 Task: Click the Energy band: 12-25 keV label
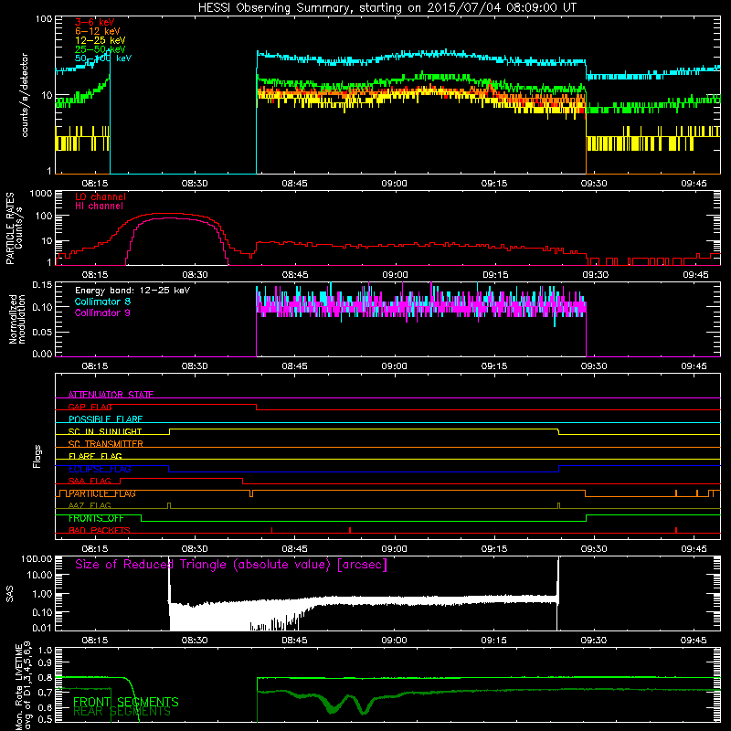coord(132,291)
